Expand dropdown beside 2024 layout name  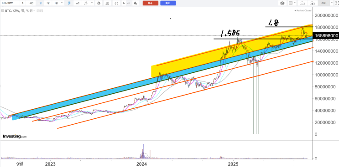coord(332,3)
